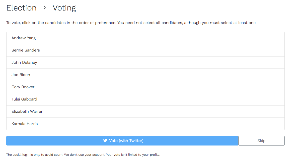Select the candidate listed below Joe Biden
This screenshot has height=162, width=298.
[x=23, y=87]
